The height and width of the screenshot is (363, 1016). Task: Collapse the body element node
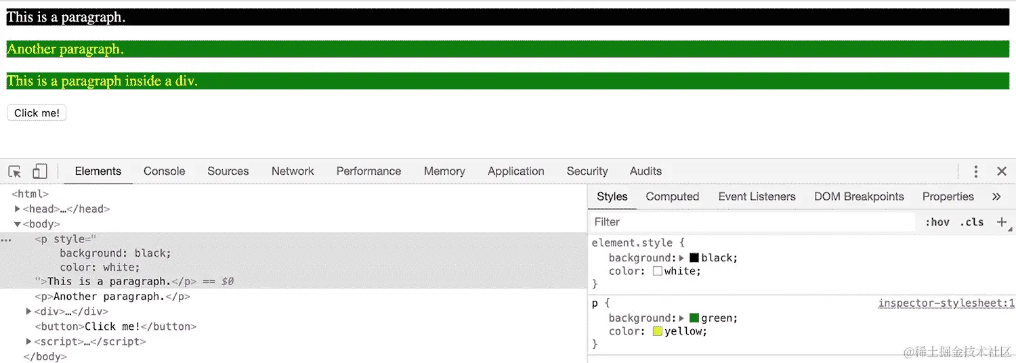[18, 224]
